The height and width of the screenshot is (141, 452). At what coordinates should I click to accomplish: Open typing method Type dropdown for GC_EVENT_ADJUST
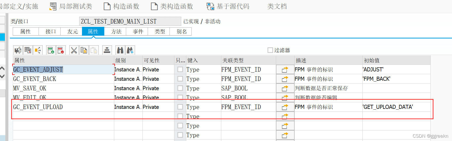tap(204, 70)
